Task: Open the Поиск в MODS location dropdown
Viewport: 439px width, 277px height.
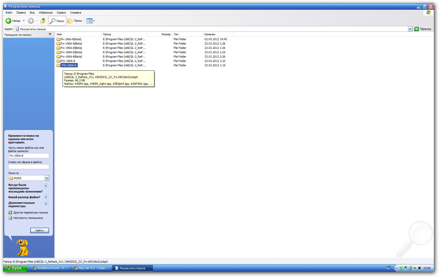Action: 47,178
